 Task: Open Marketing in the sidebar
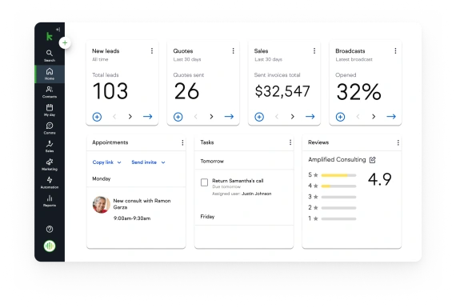click(50, 165)
